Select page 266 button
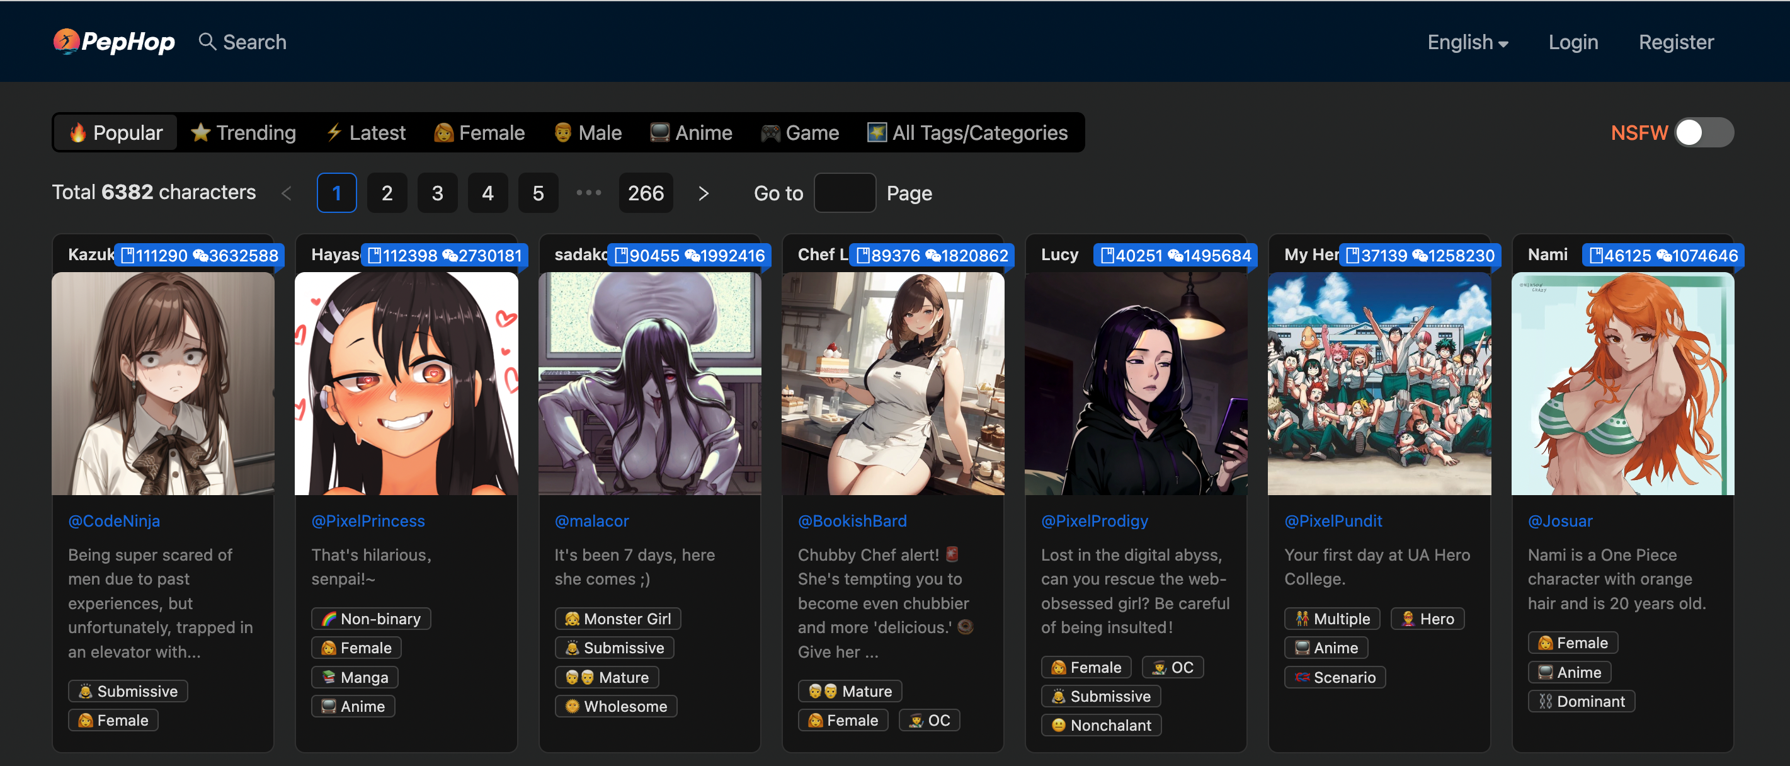 (x=645, y=193)
